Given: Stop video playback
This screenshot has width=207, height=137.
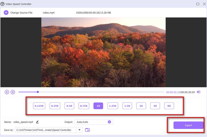Looking at the screenshot, I should pos(13,92).
